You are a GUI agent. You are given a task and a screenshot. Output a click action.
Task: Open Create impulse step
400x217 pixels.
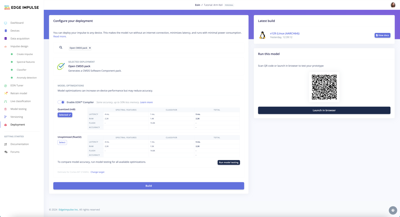coord(25,54)
